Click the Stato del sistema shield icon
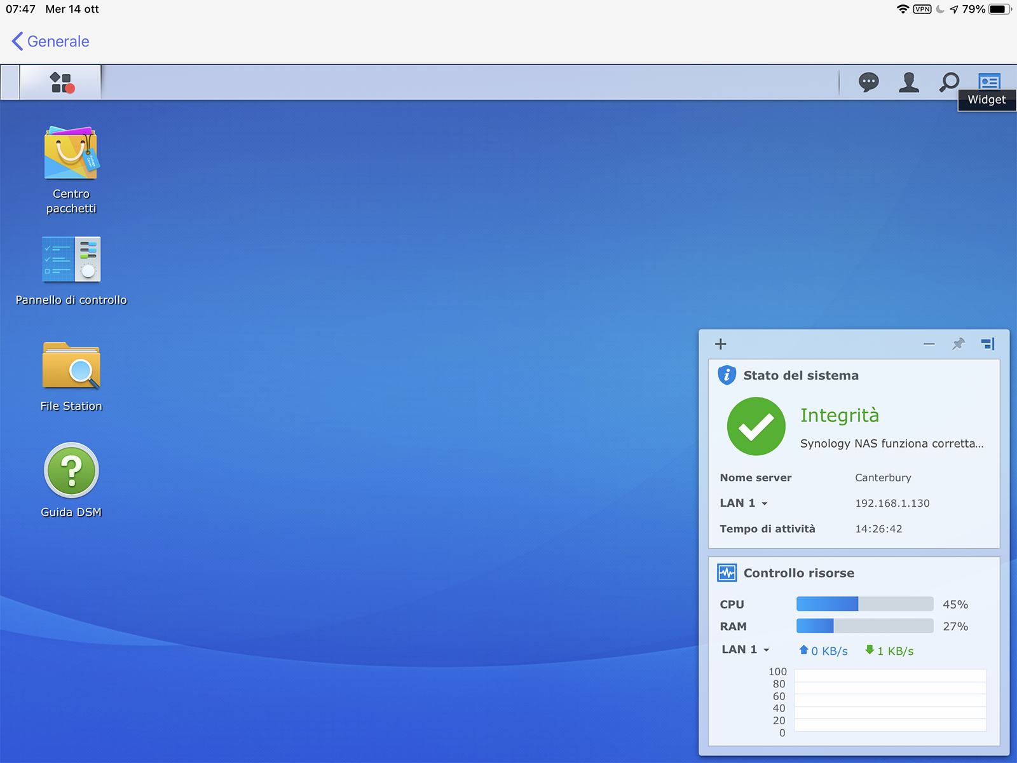The image size is (1017, 763). tap(727, 375)
